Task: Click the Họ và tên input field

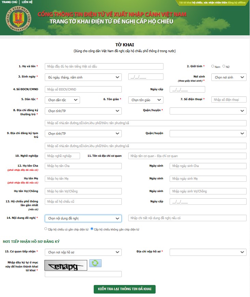Action: click(104, 67)
